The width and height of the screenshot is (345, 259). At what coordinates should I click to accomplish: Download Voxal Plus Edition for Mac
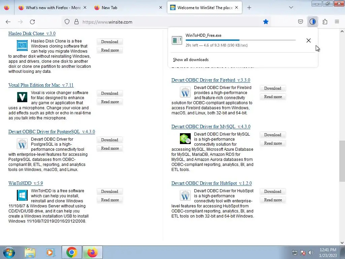coord(109,93)
